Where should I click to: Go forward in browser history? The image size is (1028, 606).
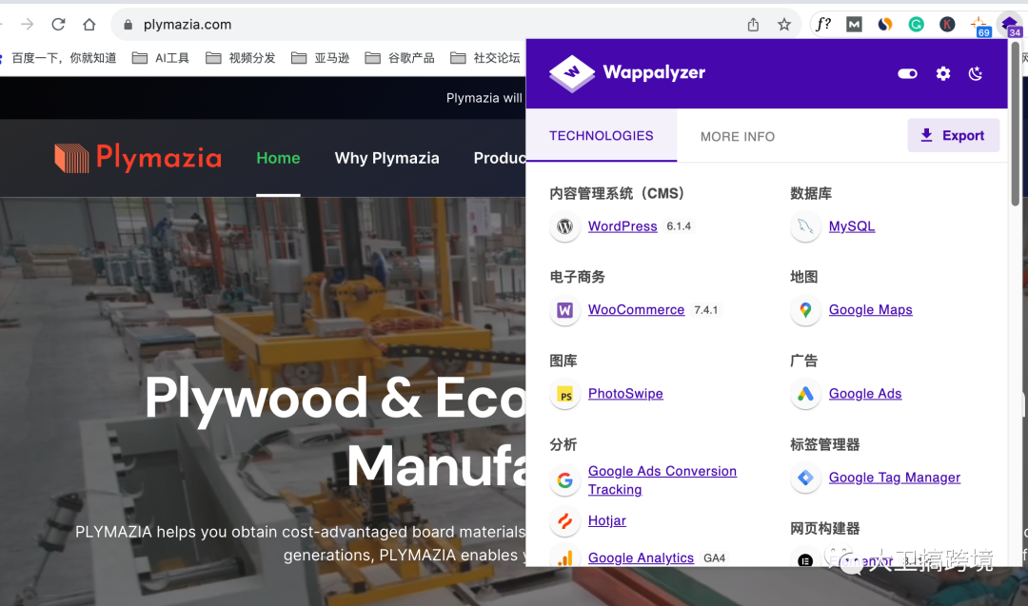pyautogui.click(x=27, y=24)
